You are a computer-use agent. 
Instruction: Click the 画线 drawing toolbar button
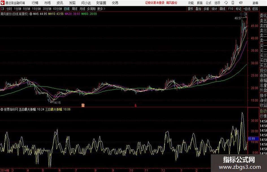(x=222, y=9)
